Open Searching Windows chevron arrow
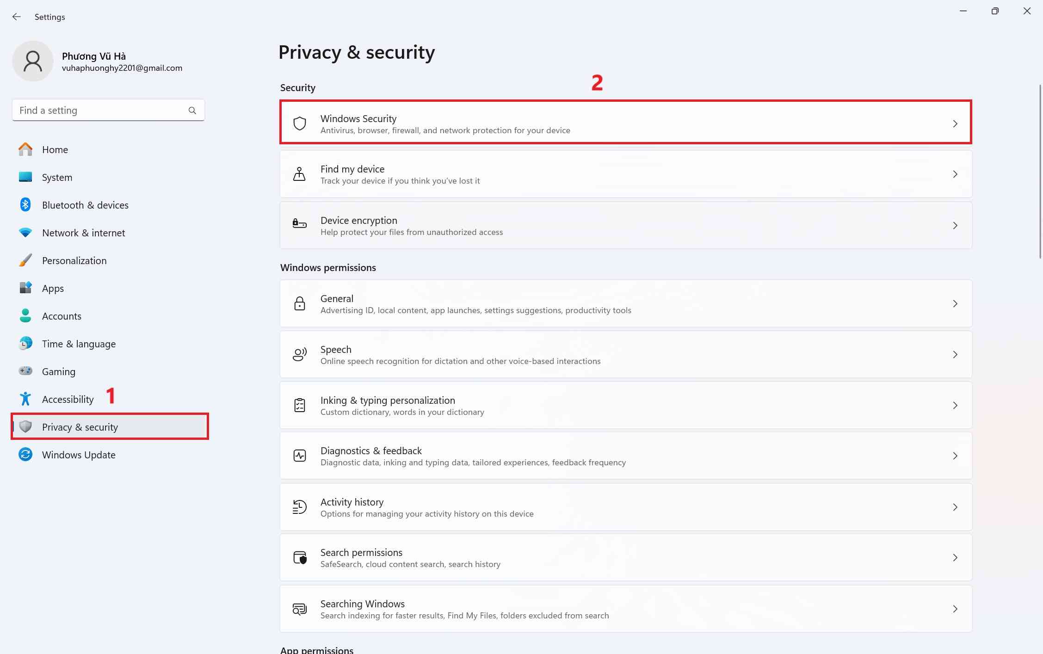 [x=955, y=609]
